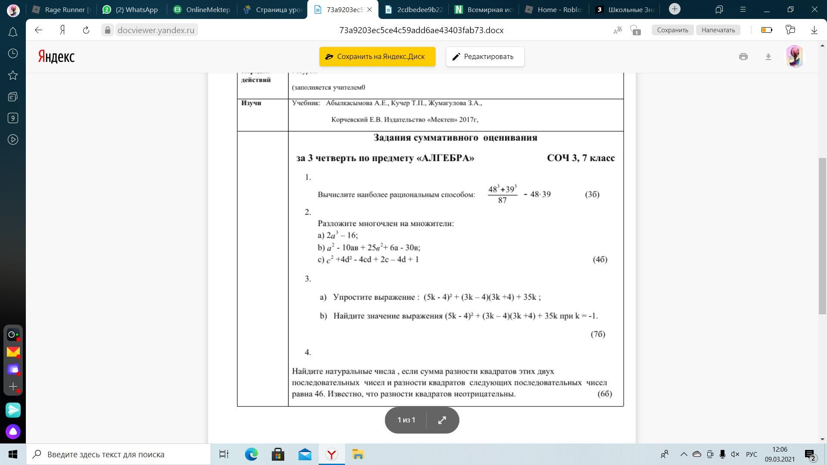The image size is (827, 465).
Task: Switch to 2cdbedee9b22 document tab
Action: 414,9
